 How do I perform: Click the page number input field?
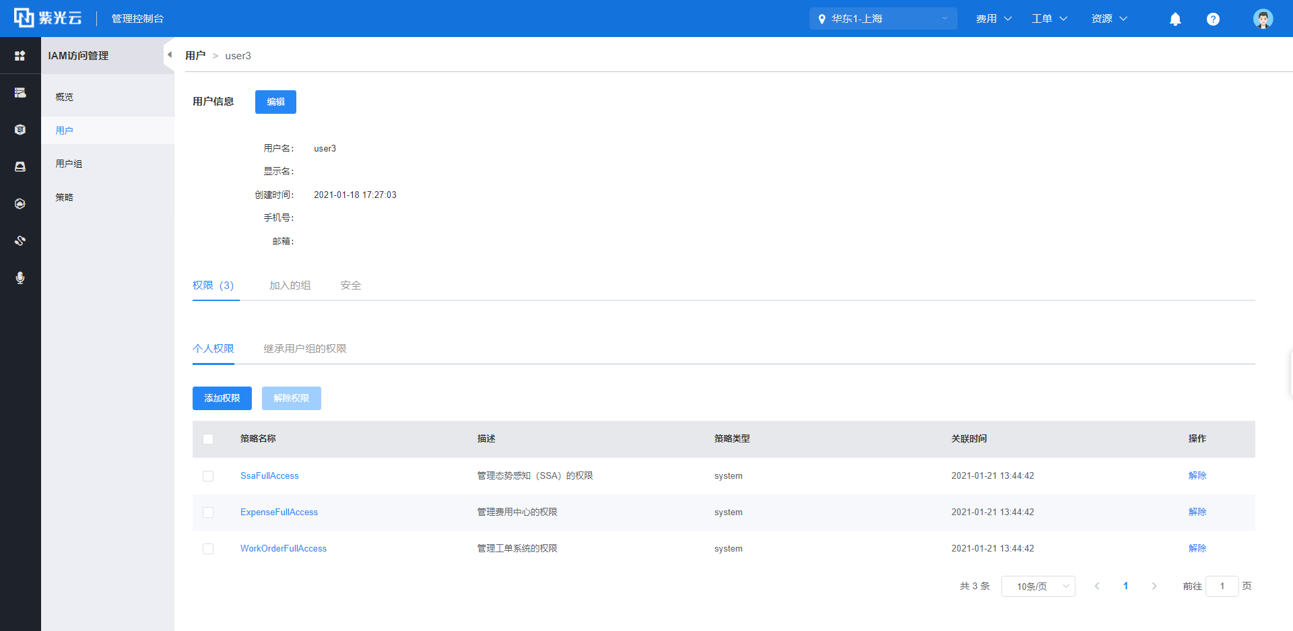pyautogui.click(x=1222, y=587)
